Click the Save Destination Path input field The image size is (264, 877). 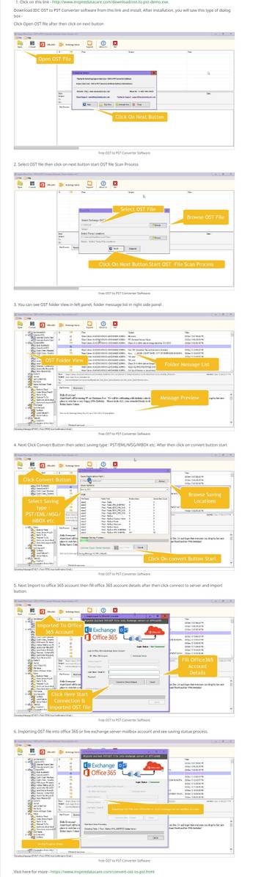coord(117,481)
